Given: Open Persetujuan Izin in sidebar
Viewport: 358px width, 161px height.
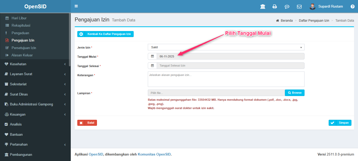Looking at the screenshot, I should [24, 48].
